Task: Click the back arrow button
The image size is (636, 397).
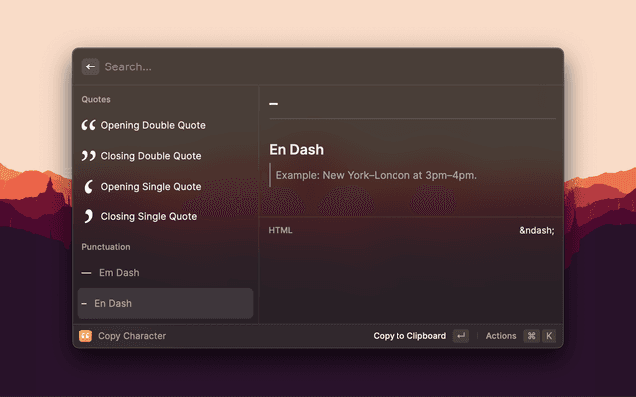Action: [90, 66]
